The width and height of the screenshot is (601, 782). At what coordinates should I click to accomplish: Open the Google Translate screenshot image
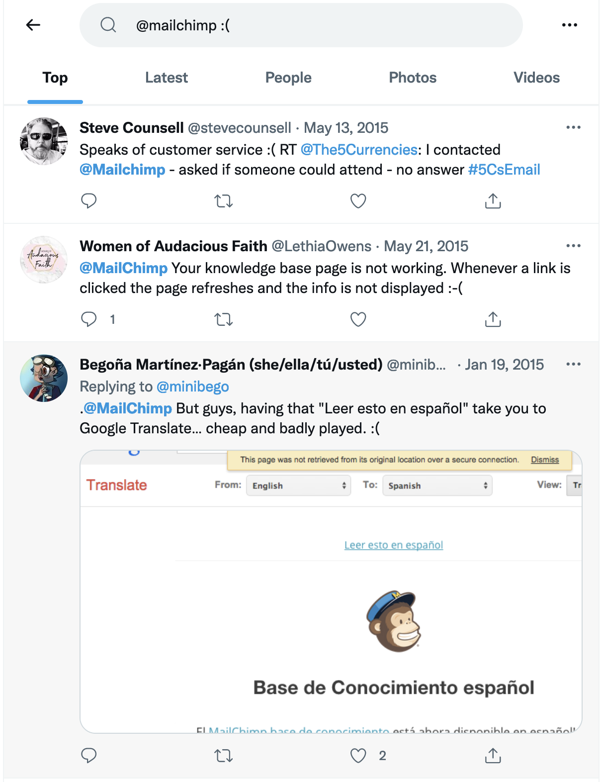tap(331, 591)
